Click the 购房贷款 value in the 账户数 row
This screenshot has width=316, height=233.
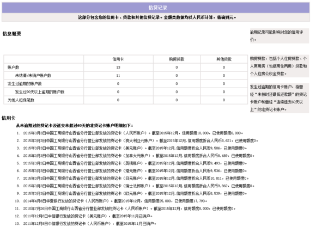177,68
